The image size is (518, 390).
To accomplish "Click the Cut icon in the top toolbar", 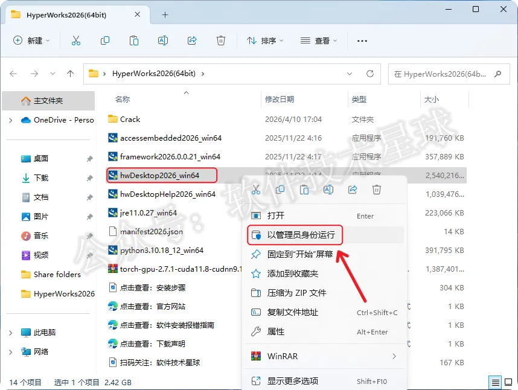I will [x=76, y=40].
